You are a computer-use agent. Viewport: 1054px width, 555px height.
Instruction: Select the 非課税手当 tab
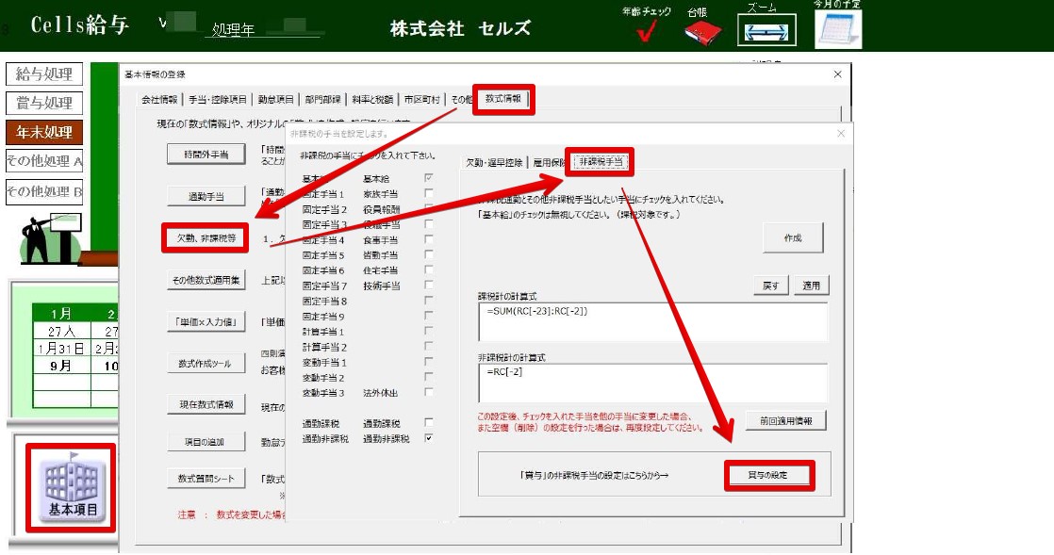[600, 162]
